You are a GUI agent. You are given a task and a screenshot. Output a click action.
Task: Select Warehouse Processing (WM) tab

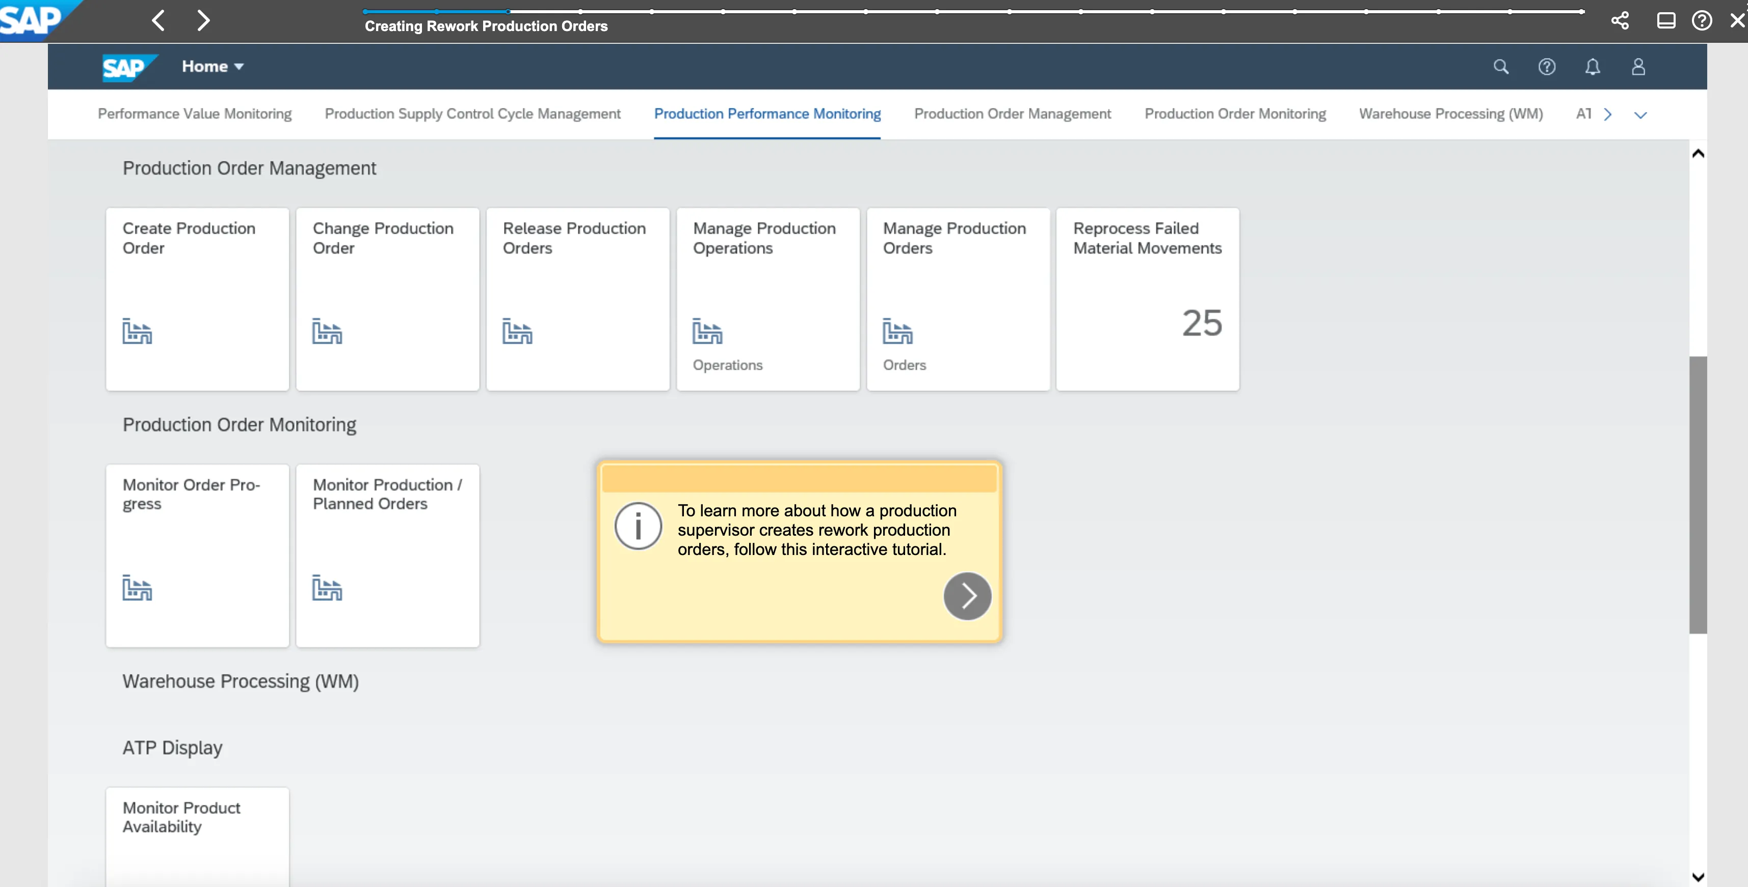(x=1450, y=114)
